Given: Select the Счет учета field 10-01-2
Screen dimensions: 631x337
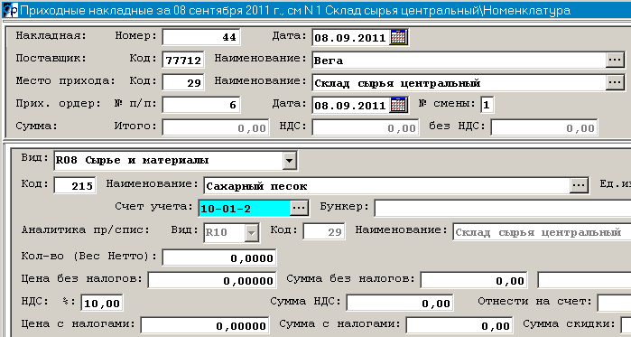Looking at the screenshot, I should click(245, 208).
